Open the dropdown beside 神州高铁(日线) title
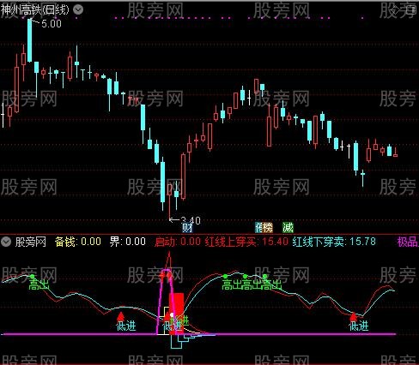419x365 pixels. click(x=78, y=10)
